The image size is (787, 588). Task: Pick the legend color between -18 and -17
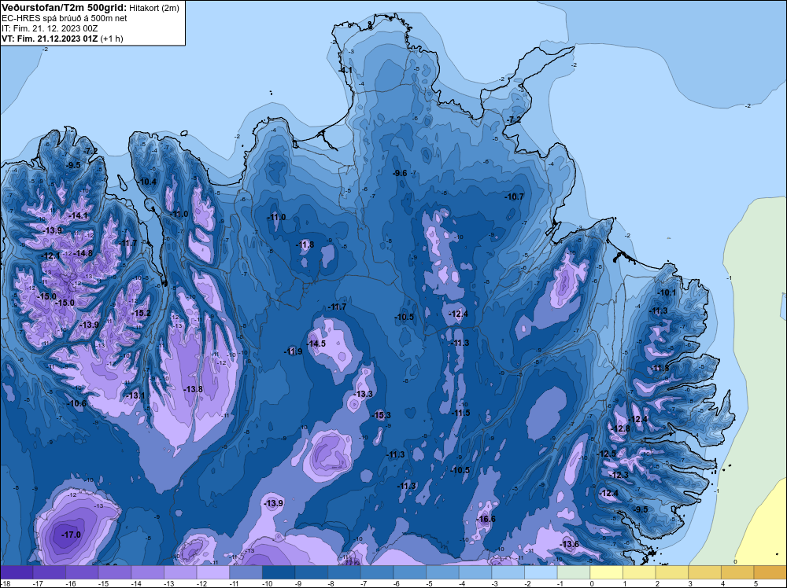pos(17,572)
